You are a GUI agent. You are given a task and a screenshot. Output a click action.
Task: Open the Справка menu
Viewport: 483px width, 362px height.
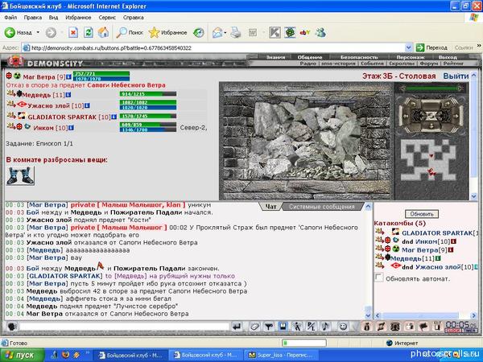pos(134,18)
